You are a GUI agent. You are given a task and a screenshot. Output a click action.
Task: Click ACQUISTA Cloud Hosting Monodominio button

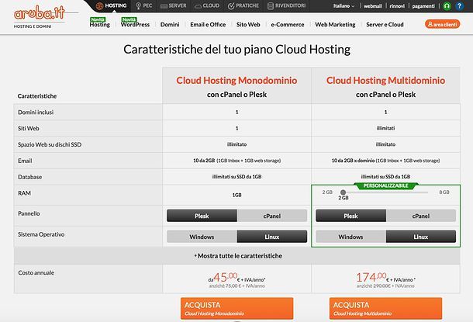pyautogui.click(x=236, y=308)
